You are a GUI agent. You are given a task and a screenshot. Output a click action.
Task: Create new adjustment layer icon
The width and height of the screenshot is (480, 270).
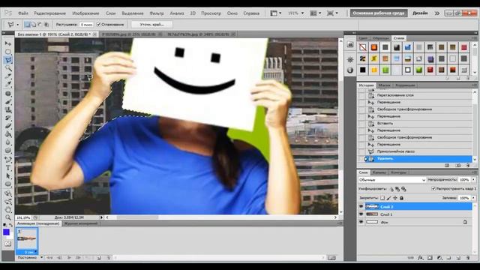click(x=439, y=258)
